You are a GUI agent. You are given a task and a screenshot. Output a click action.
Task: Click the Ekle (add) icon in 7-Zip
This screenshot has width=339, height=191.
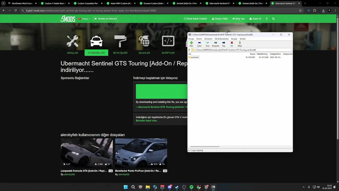point(191,43)
